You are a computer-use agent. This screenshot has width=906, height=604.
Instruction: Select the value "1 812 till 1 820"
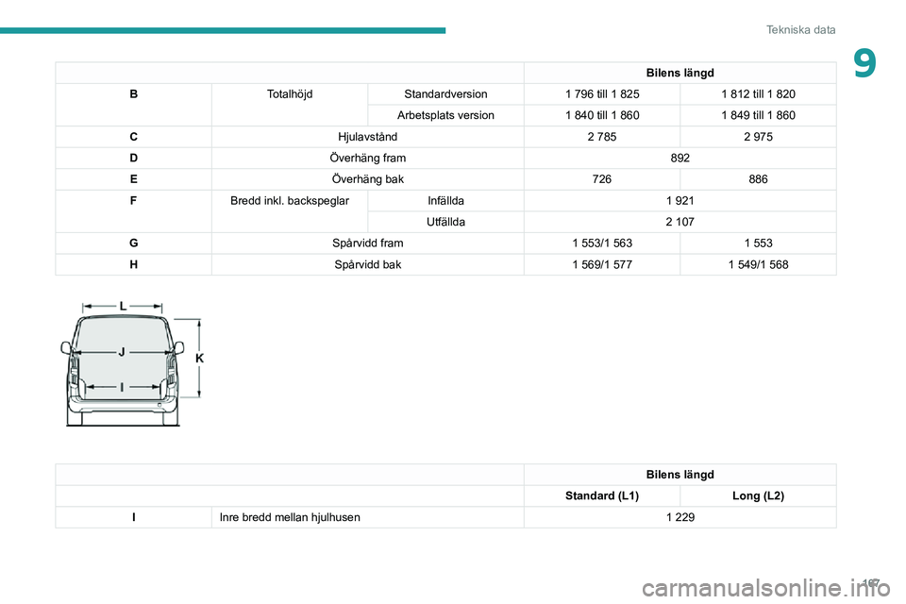point(758,94)
